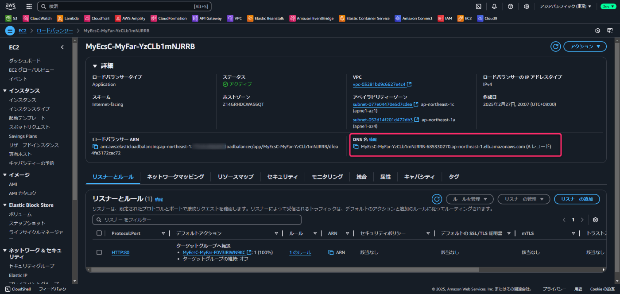Viewport: 620px width, 294px height.
Task: Open Cookie の設定 in footer
Action: coord(602,289)
